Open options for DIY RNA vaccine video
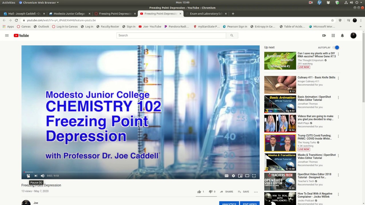The image size is (365, 205). 338,54
